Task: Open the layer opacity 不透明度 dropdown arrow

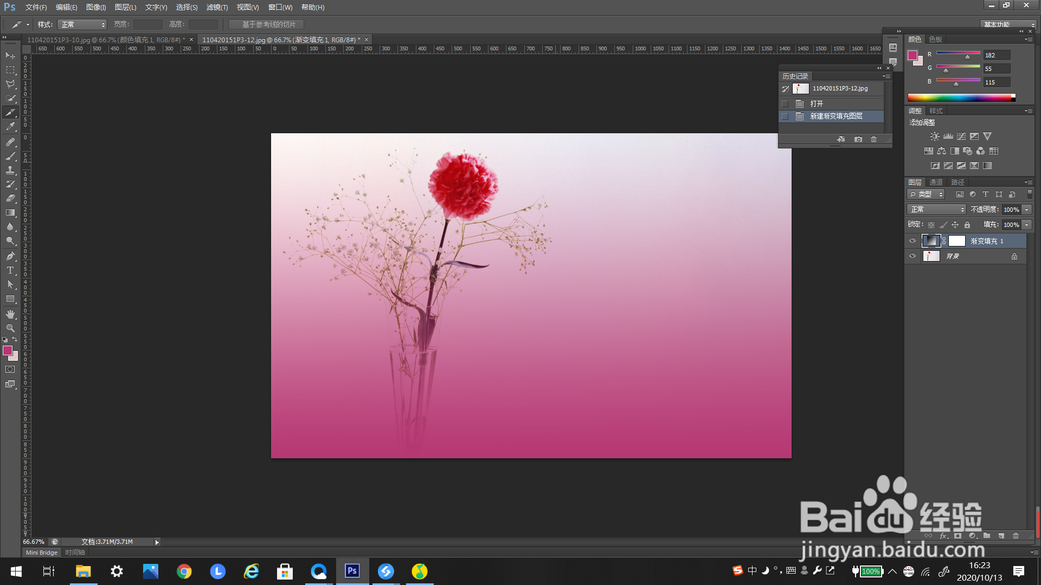Action: [1026, 210]
